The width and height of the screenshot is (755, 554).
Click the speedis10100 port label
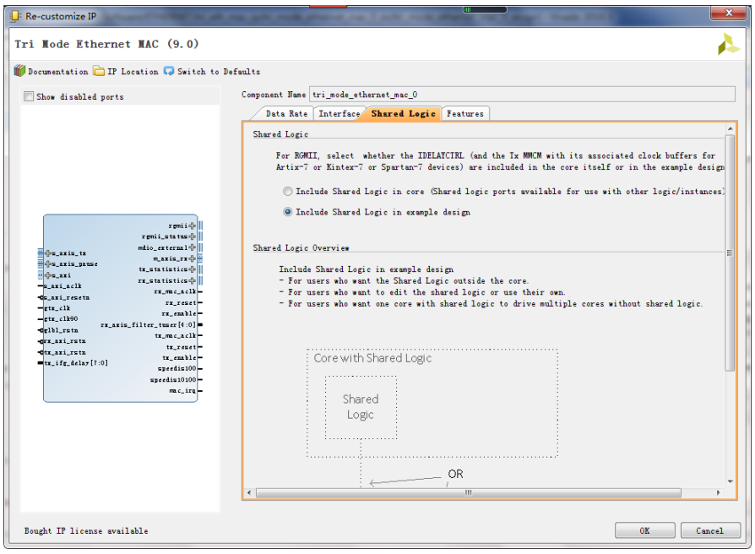173,380
